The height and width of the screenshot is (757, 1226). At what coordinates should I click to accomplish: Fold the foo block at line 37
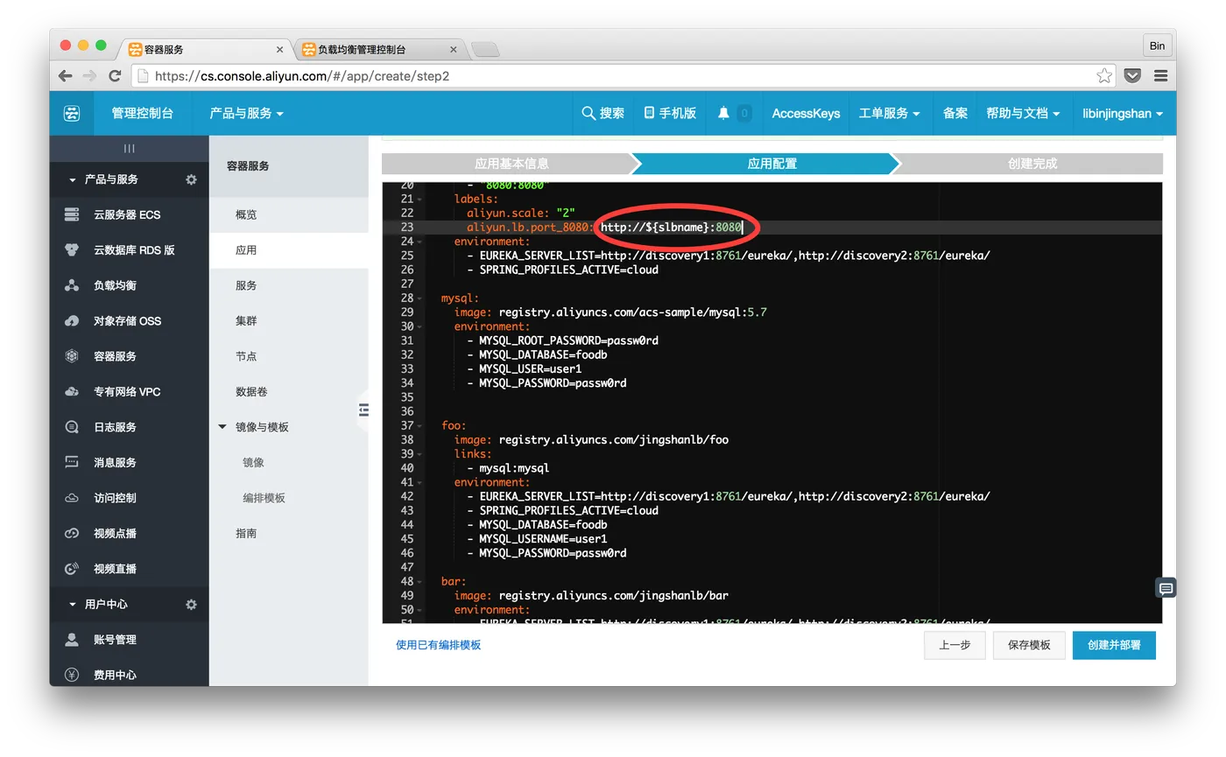[x=419, y=425]
